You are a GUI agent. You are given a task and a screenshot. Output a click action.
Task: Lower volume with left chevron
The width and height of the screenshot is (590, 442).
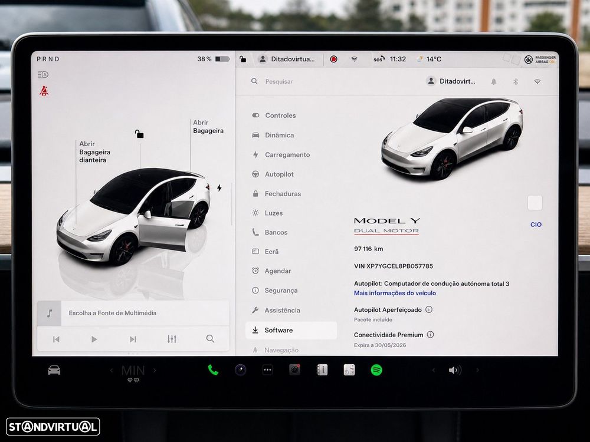(434, 370)
